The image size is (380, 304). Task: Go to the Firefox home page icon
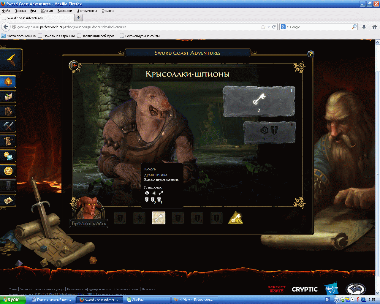pyautogui.click(x=374, y=27)
